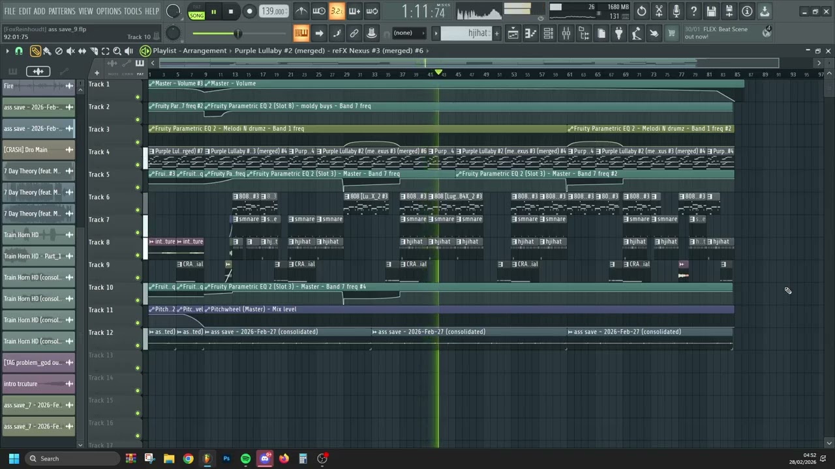Screen dimensions: 835x469
Task: Open Chrome from the Windows taskbar
Action: point(188,459)
